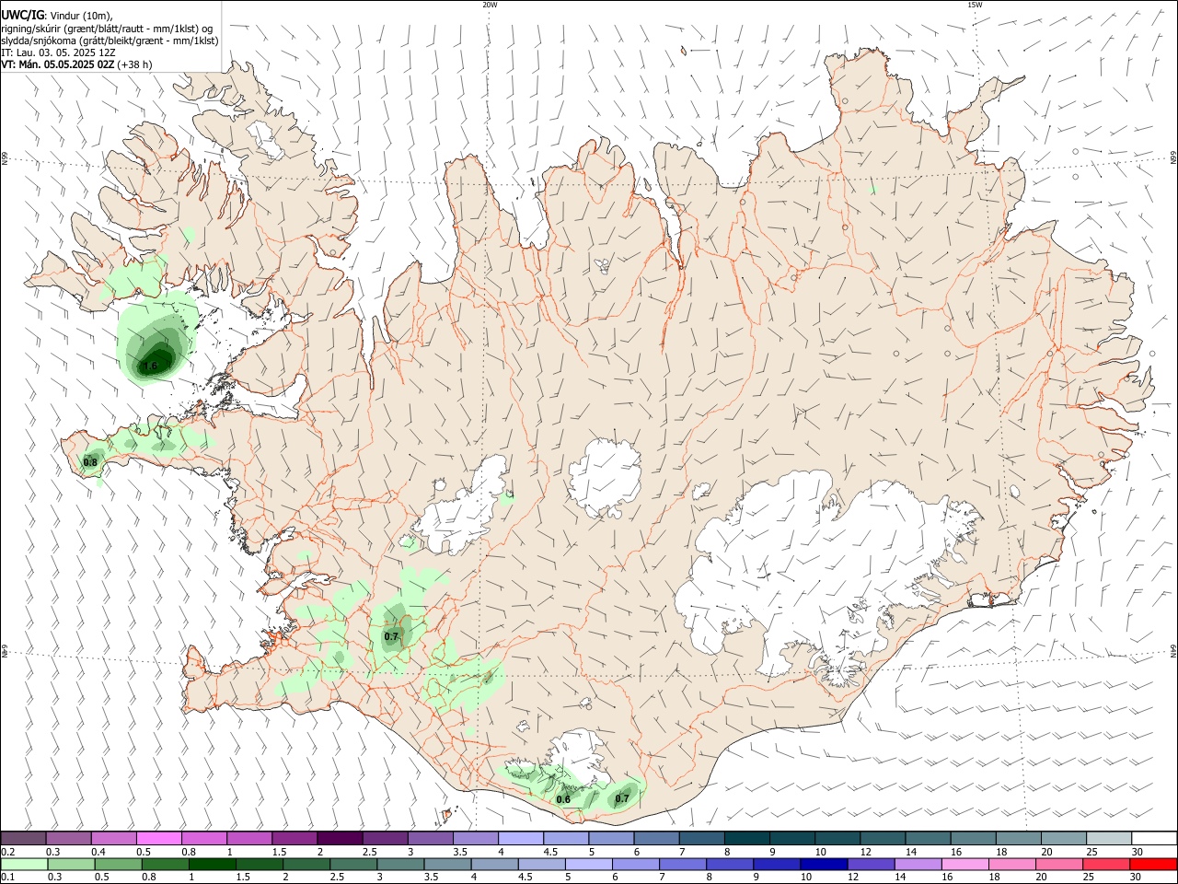The image size is (1178, 884).
Task: Click the violet 12–14 rain legend swatch
Action: pos(871,865)
